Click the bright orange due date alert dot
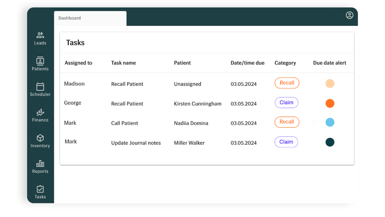385x217 pixels. [330, 103]
